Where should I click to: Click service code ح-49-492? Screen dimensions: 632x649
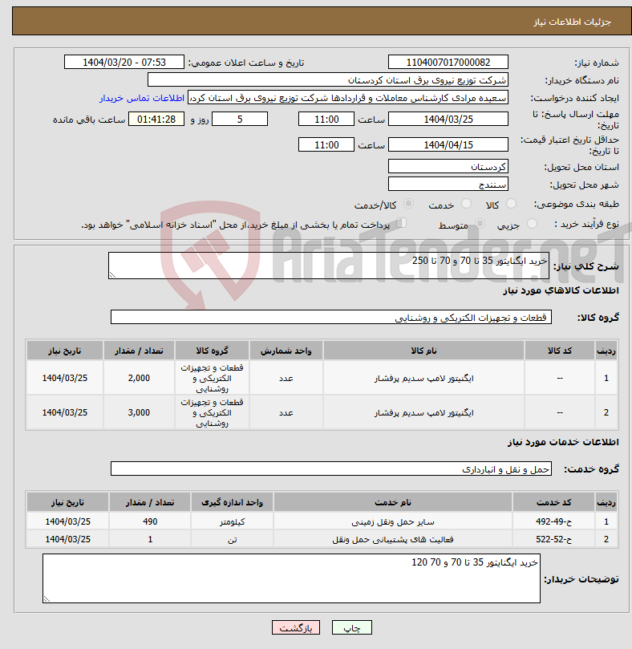553,521
